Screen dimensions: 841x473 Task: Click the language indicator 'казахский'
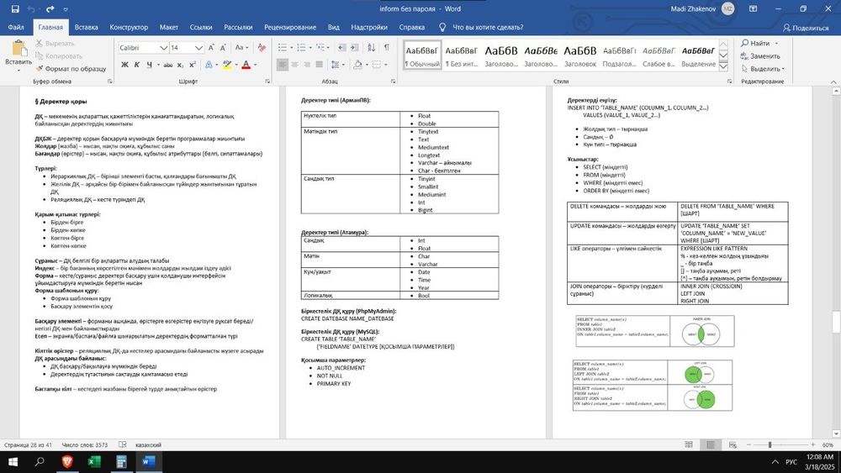(x=149, y=444)
